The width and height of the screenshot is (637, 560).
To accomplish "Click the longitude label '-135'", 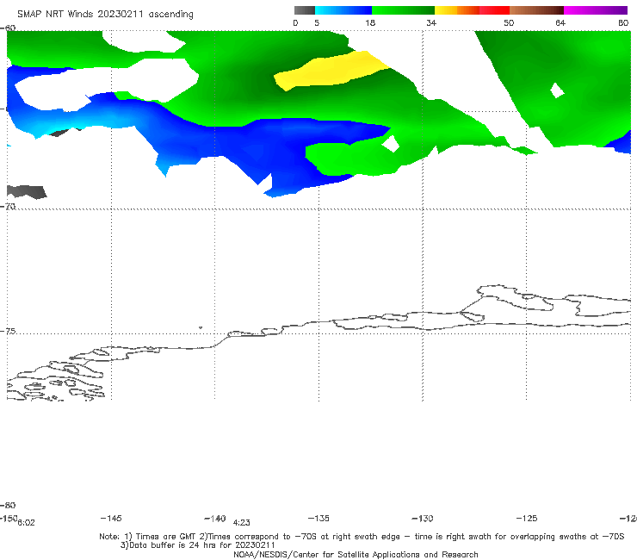I will [x=318, y=518].
